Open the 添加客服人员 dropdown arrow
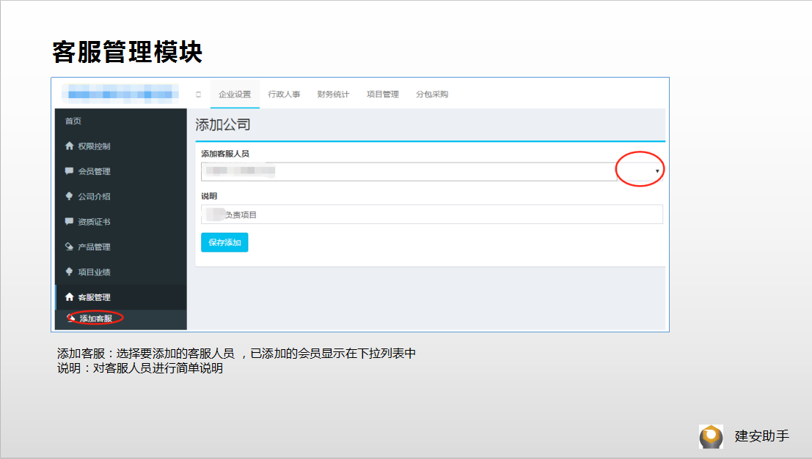The width and height of the screenshot is (812, 459). [657, 171]
